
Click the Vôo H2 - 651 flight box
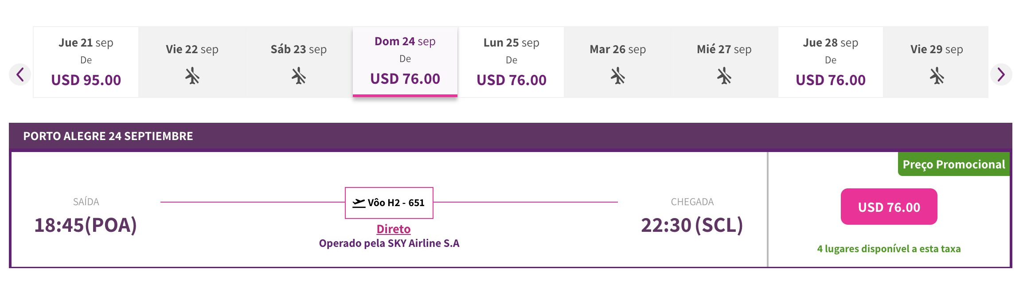tap(389, 203)
